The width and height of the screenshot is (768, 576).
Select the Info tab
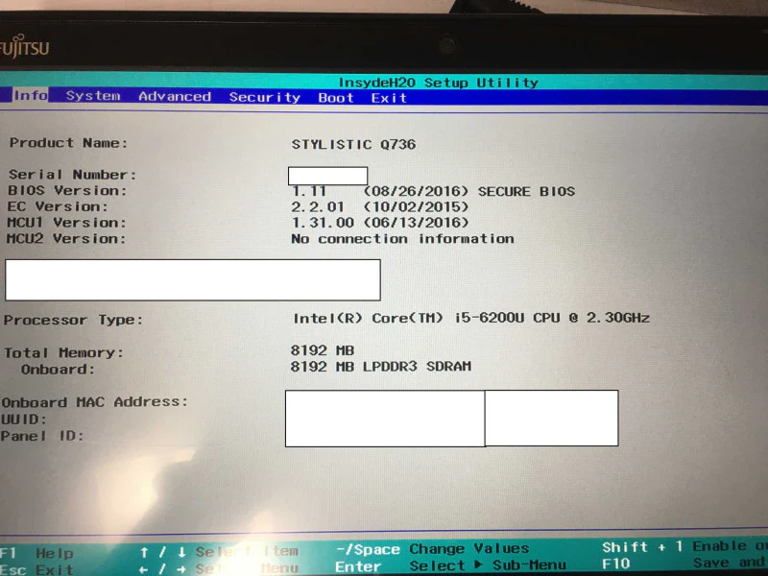30,95
